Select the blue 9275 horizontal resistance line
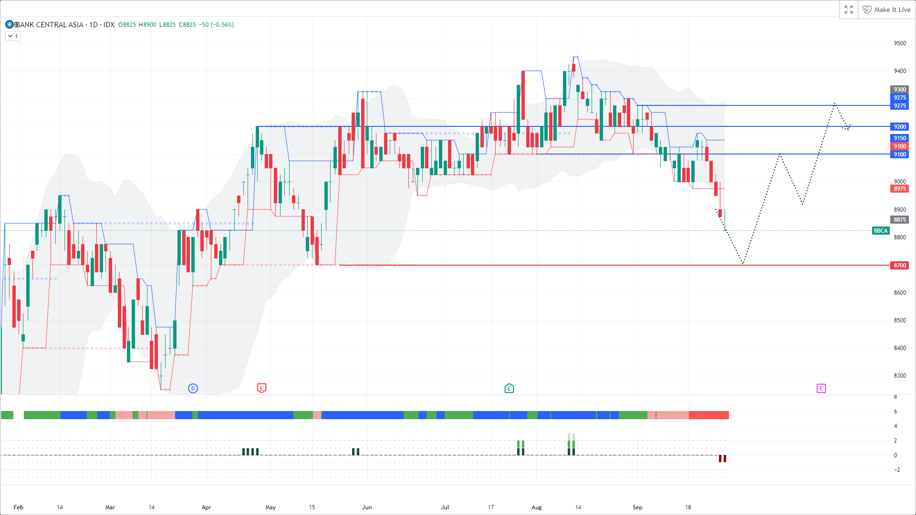The width and height of the screenshot is (916, 515). 763,105
